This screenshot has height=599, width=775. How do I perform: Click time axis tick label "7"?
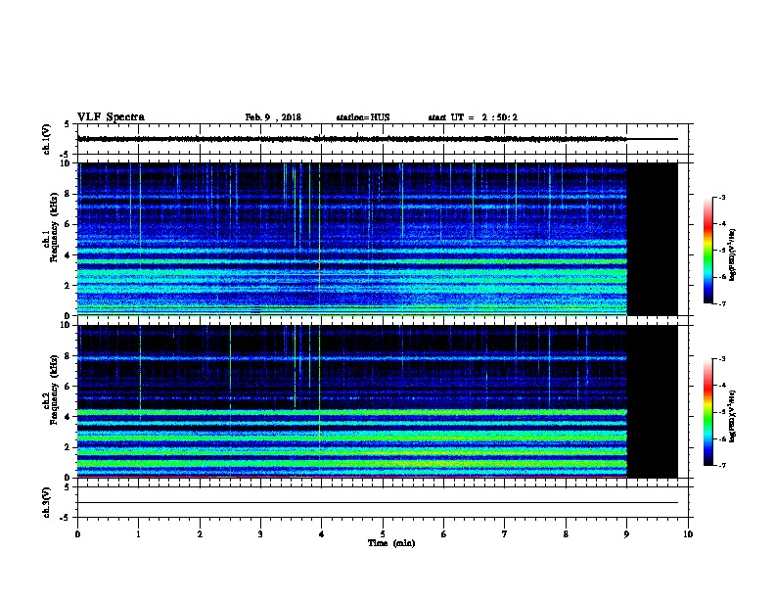point(505,534)
